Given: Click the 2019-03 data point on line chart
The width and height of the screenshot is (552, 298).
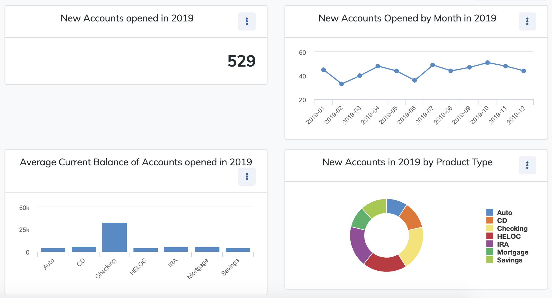Looking at the screenshot, I should tap(360, 76).
